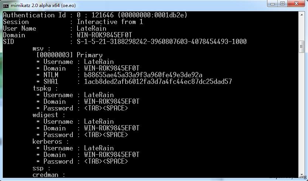Click the "Interactive from 1" session text

point(110,22)
